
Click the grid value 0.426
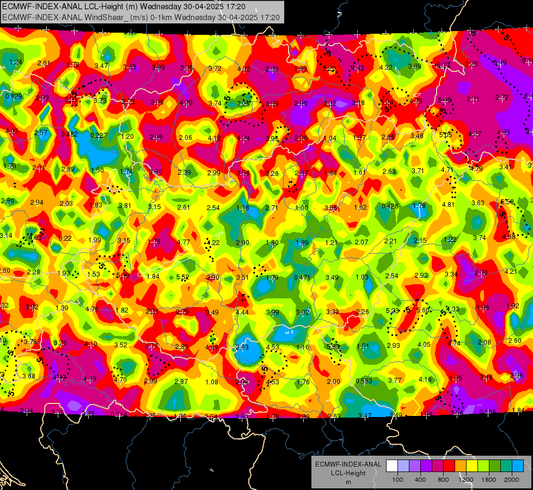point(390,206)
